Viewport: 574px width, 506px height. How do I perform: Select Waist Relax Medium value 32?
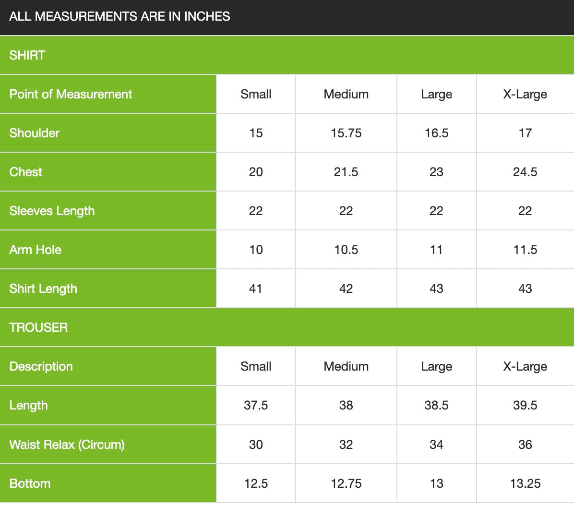[346, 445]
